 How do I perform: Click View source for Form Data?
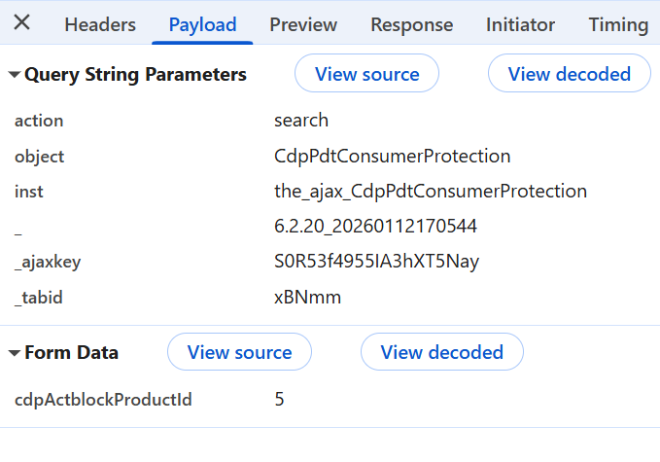[x=239, y=352]
